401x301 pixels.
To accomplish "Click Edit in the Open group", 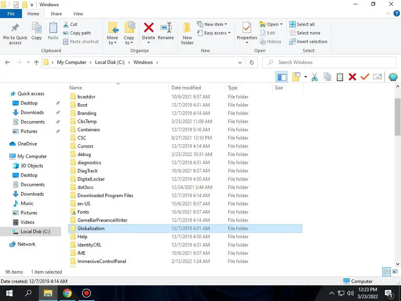I will click(x=267, y=33).
